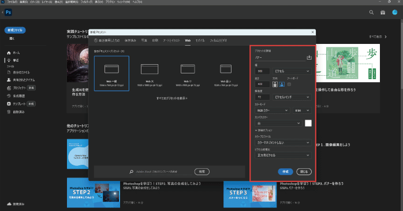Click the 検索 button
This screenshot has height=211, width=403.
(201, 172)
